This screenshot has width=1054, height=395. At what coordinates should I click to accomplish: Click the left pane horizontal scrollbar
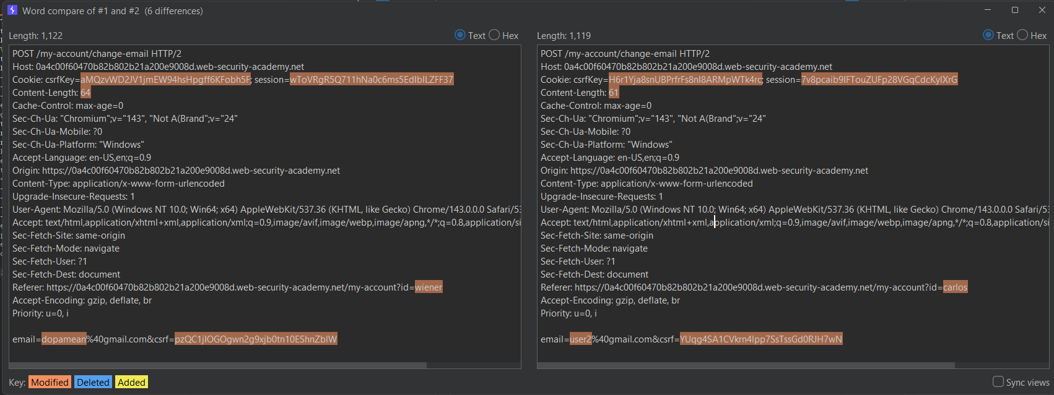[218, 365]
